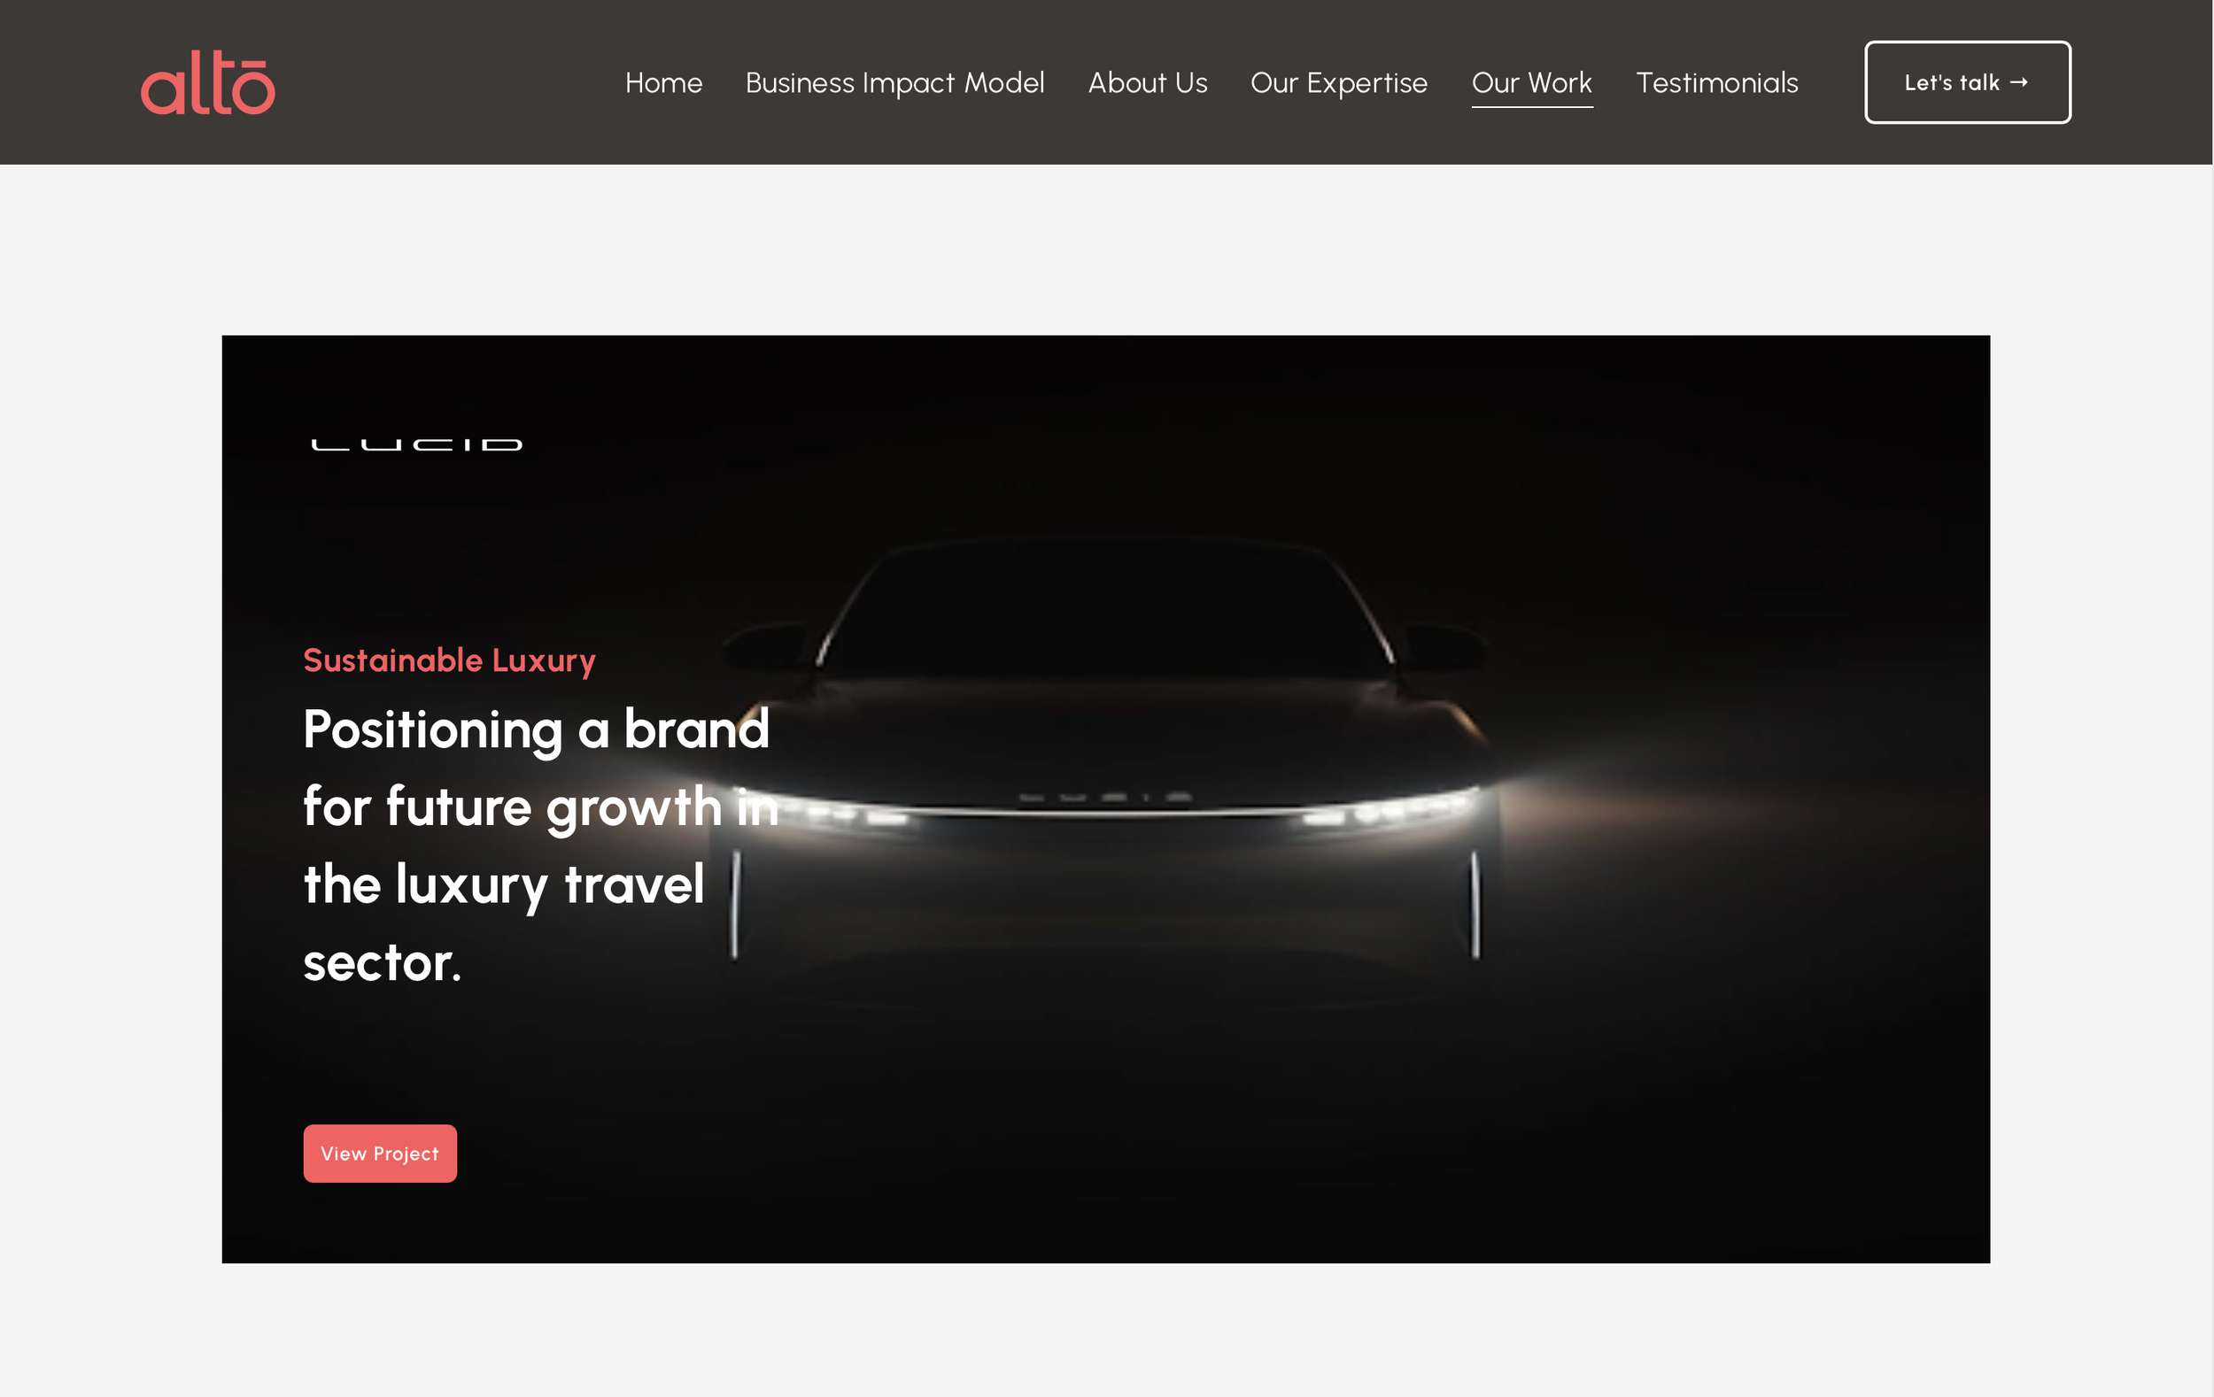The height and width of the screenshot is (1397, 2214).
Task: Open the Testimonials page
Action: tap(1716, 82)
